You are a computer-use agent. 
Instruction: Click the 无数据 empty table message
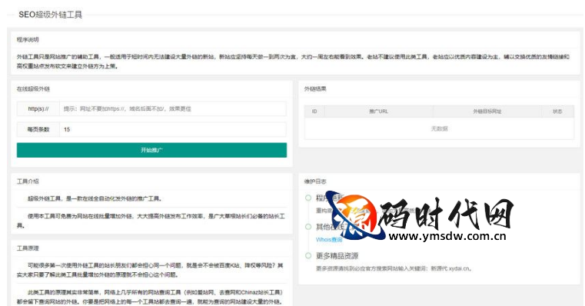439,128
